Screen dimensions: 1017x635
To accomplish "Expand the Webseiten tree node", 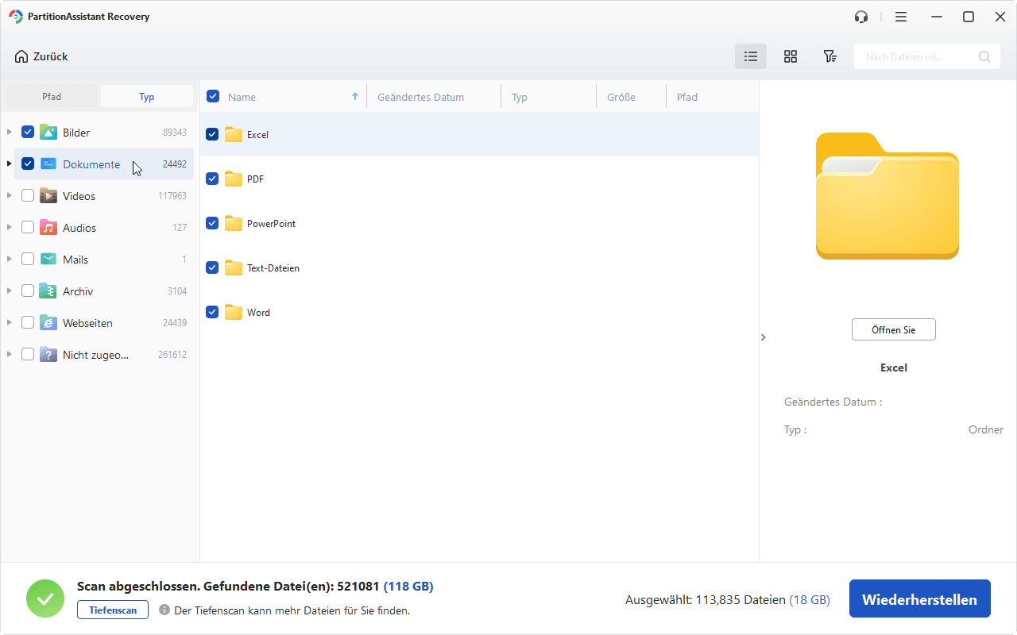I will 10,323.
